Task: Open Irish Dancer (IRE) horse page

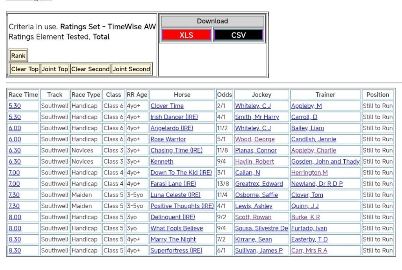Action: pyautogui.click(x=174, y=117)
